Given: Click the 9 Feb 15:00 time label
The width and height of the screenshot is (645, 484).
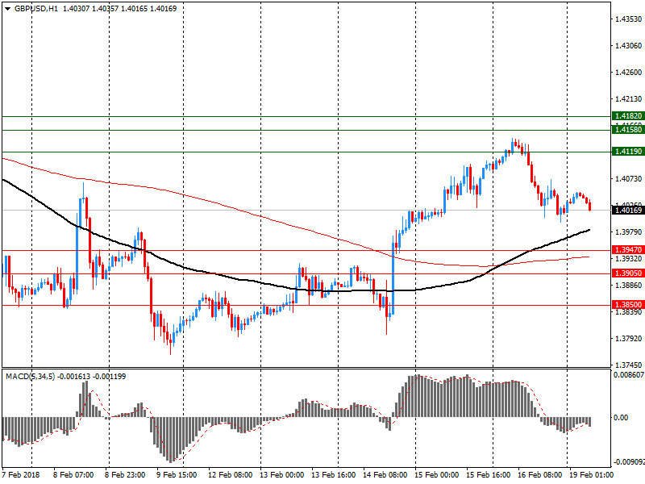Looking at the screenshot, I should point(177,475).
